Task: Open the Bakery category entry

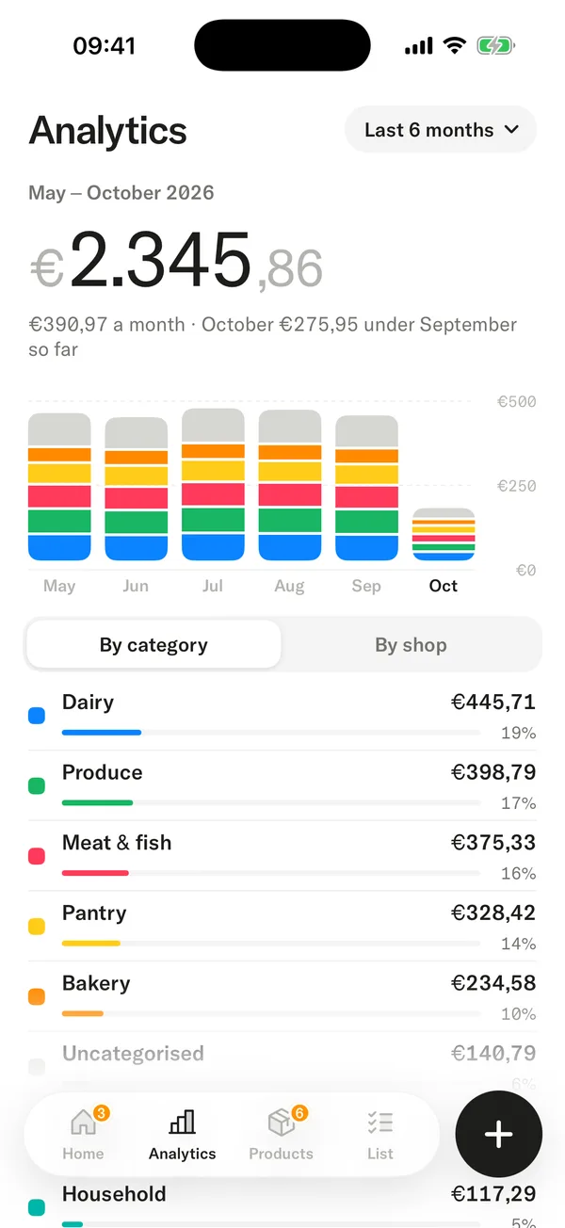Action: pyautogui.click(x=282, y=996)
